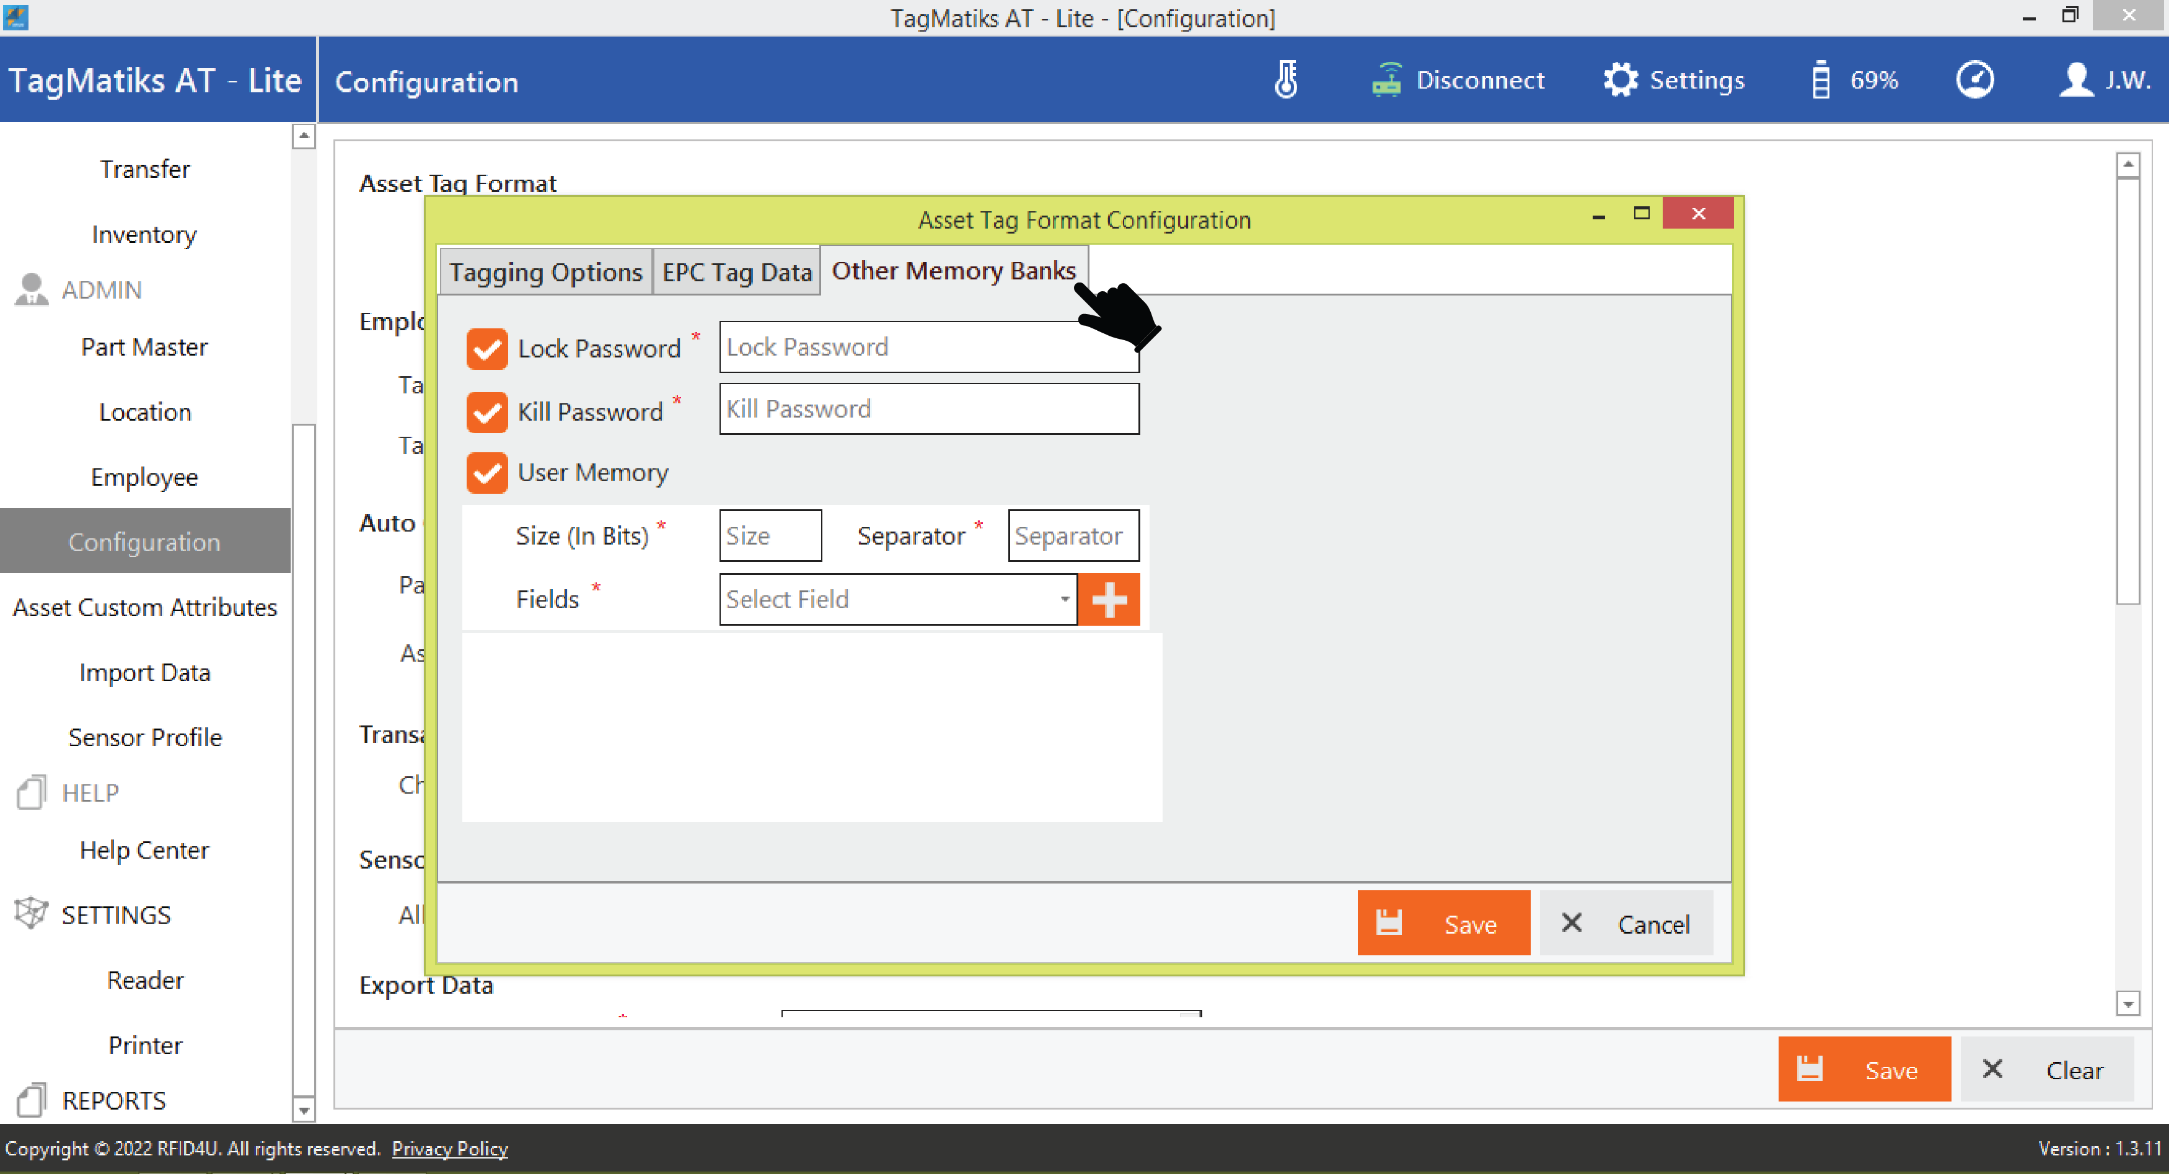Open Asset Custom Attributes in sidebar
Viewport: 2174px width, 1174px height.
click(145, 607)
